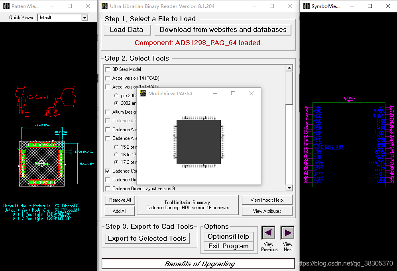Viewport: 397px width, 271px height.
Task: Click 'Component: ADS1298_PAG_64 loaded.' status text
Action: (x=198, y=43)
